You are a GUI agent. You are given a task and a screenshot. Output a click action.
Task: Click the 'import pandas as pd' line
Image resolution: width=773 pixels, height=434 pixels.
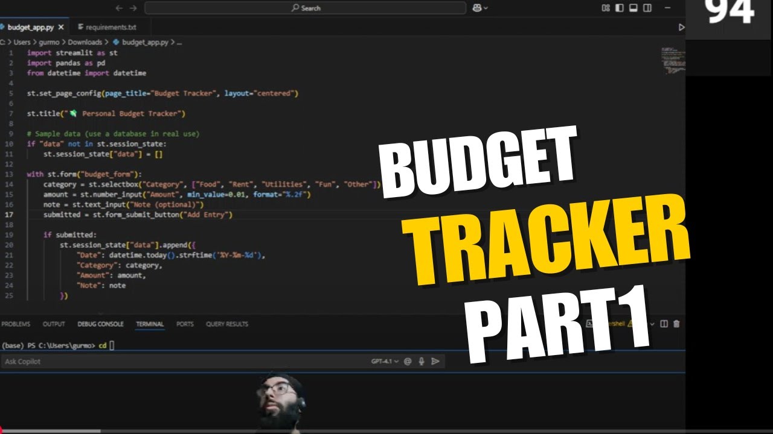tap(66, 63)
